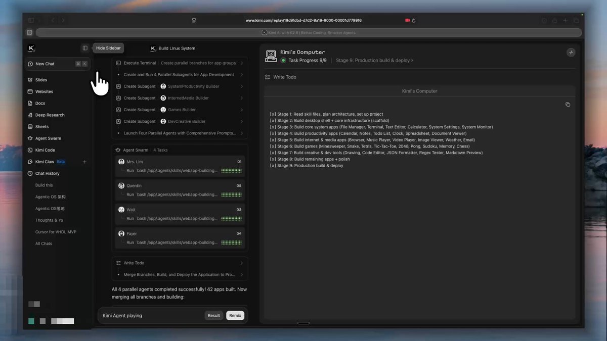Click Mrs. Lim's progress bar
The image size is (607, 341).
[232, 171]
